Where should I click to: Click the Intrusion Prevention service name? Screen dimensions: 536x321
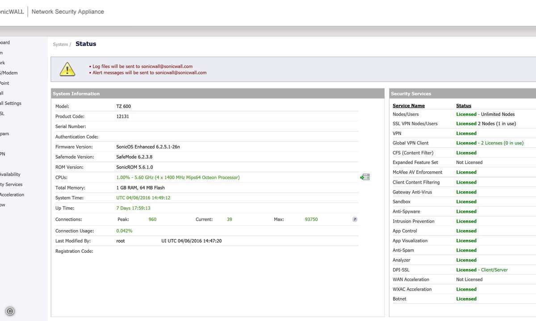(x=414, y=221)
